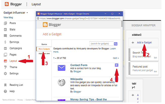This screenshot has height=104, width=165.
Task: Open Theme section
Action: 13,67
